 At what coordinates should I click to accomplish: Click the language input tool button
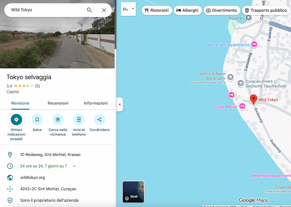(126, 9)
